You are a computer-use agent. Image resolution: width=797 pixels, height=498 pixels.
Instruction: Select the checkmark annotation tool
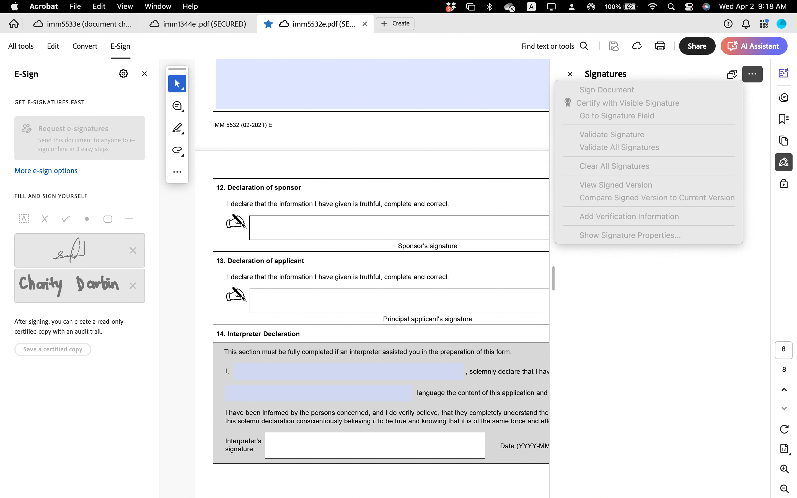66,219
